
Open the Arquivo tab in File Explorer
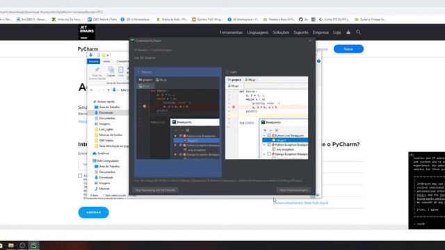[x=93, y=61]
